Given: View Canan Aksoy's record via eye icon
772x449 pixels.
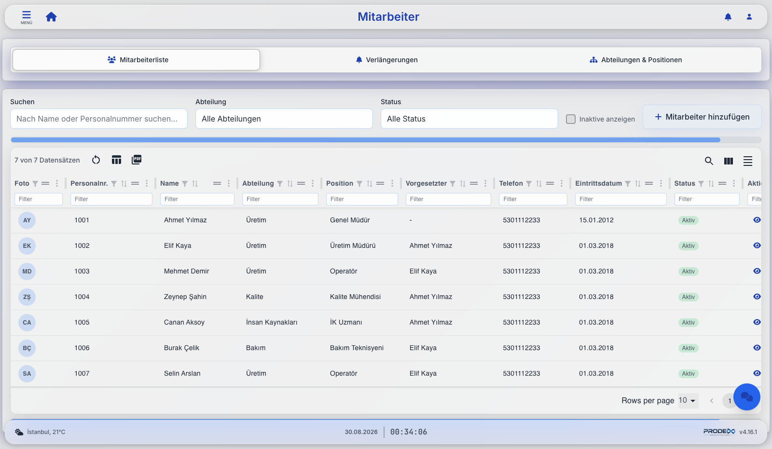Looking at the screenshot, I should click(x=757, y=322).
